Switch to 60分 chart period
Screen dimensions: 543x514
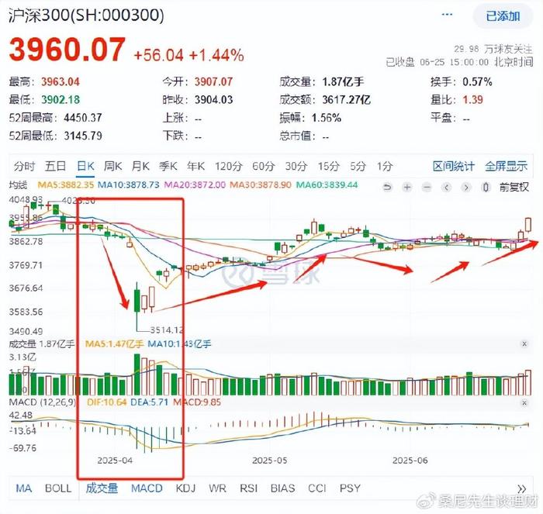point(264,166)
